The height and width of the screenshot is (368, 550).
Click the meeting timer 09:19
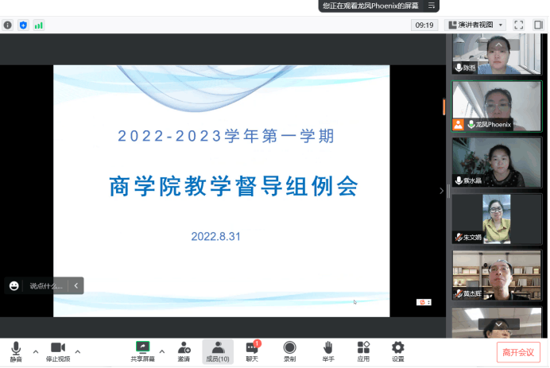(x=424, y=25)
